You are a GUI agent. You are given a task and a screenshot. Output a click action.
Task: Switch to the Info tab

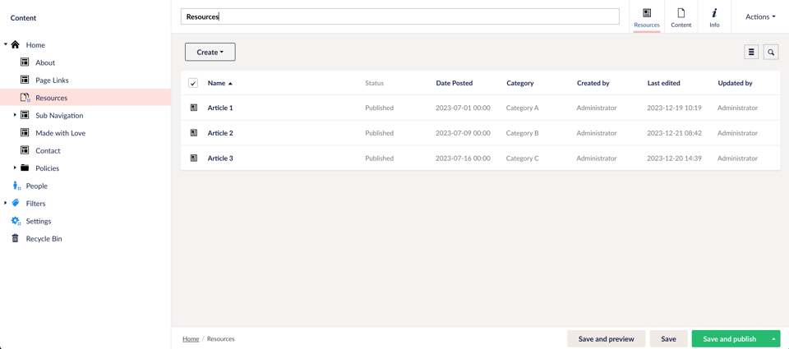[714, 17]
